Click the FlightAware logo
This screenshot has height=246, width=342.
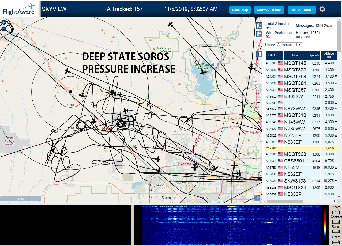point(19,9)
